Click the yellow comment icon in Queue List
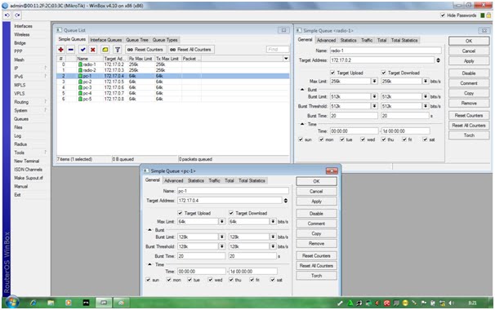This screenshot has height=310, width=495. (105, 50)
